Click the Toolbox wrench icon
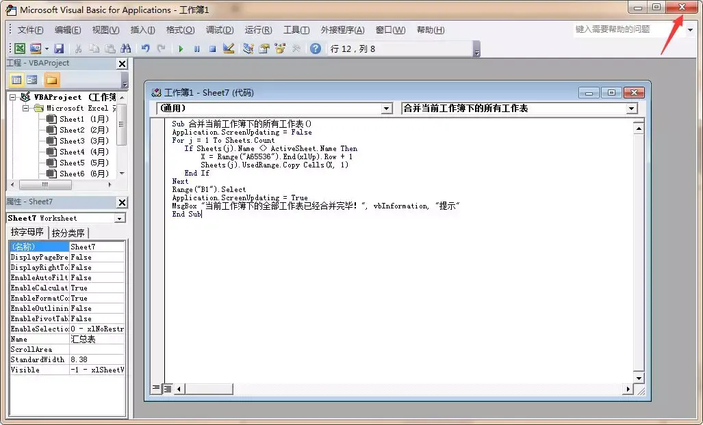Screen dimensions: 703x425 point(296,49)
